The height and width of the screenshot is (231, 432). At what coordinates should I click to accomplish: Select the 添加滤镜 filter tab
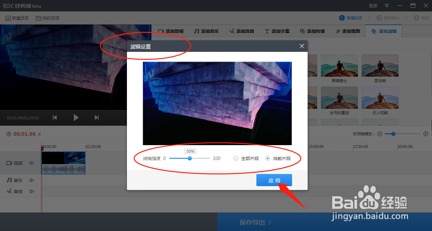tap(383, 31)
